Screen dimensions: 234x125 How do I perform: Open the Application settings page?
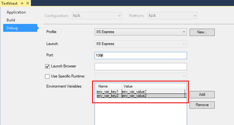tap(16, 12)
